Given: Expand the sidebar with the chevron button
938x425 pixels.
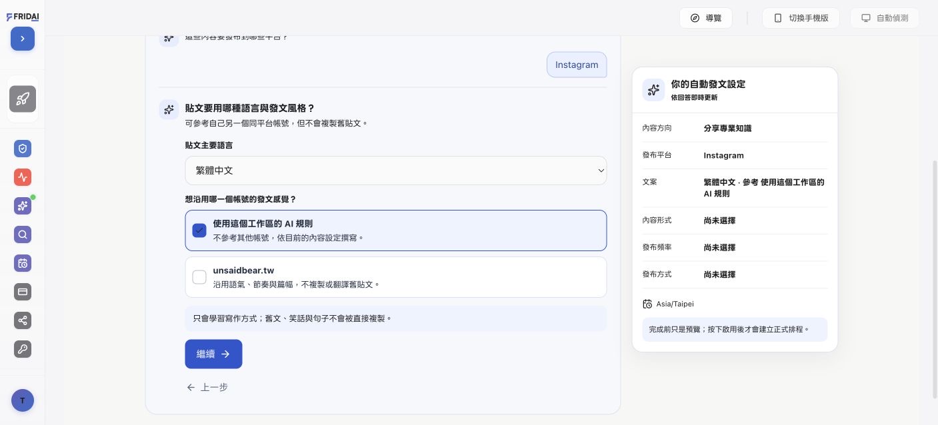Looking at the screenshot, I should (23, 39).
